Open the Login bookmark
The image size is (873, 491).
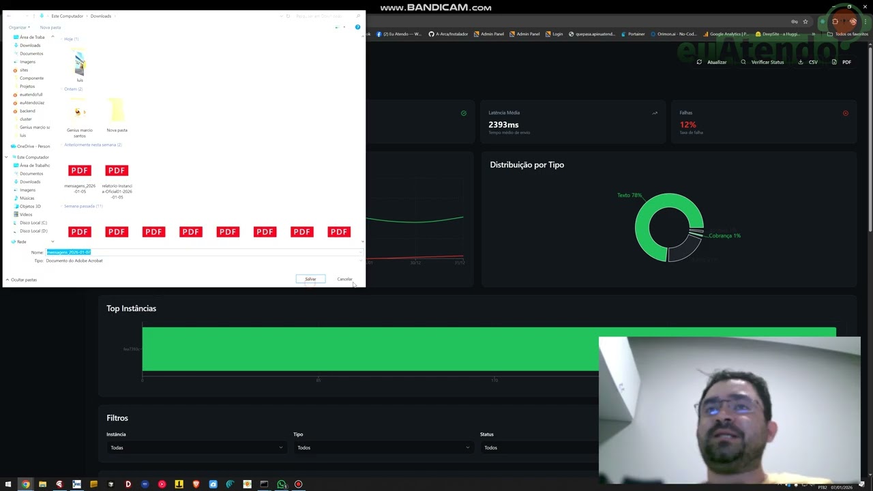point(554,34)
